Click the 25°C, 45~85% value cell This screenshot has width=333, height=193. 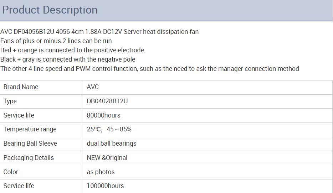click(207, 130)
